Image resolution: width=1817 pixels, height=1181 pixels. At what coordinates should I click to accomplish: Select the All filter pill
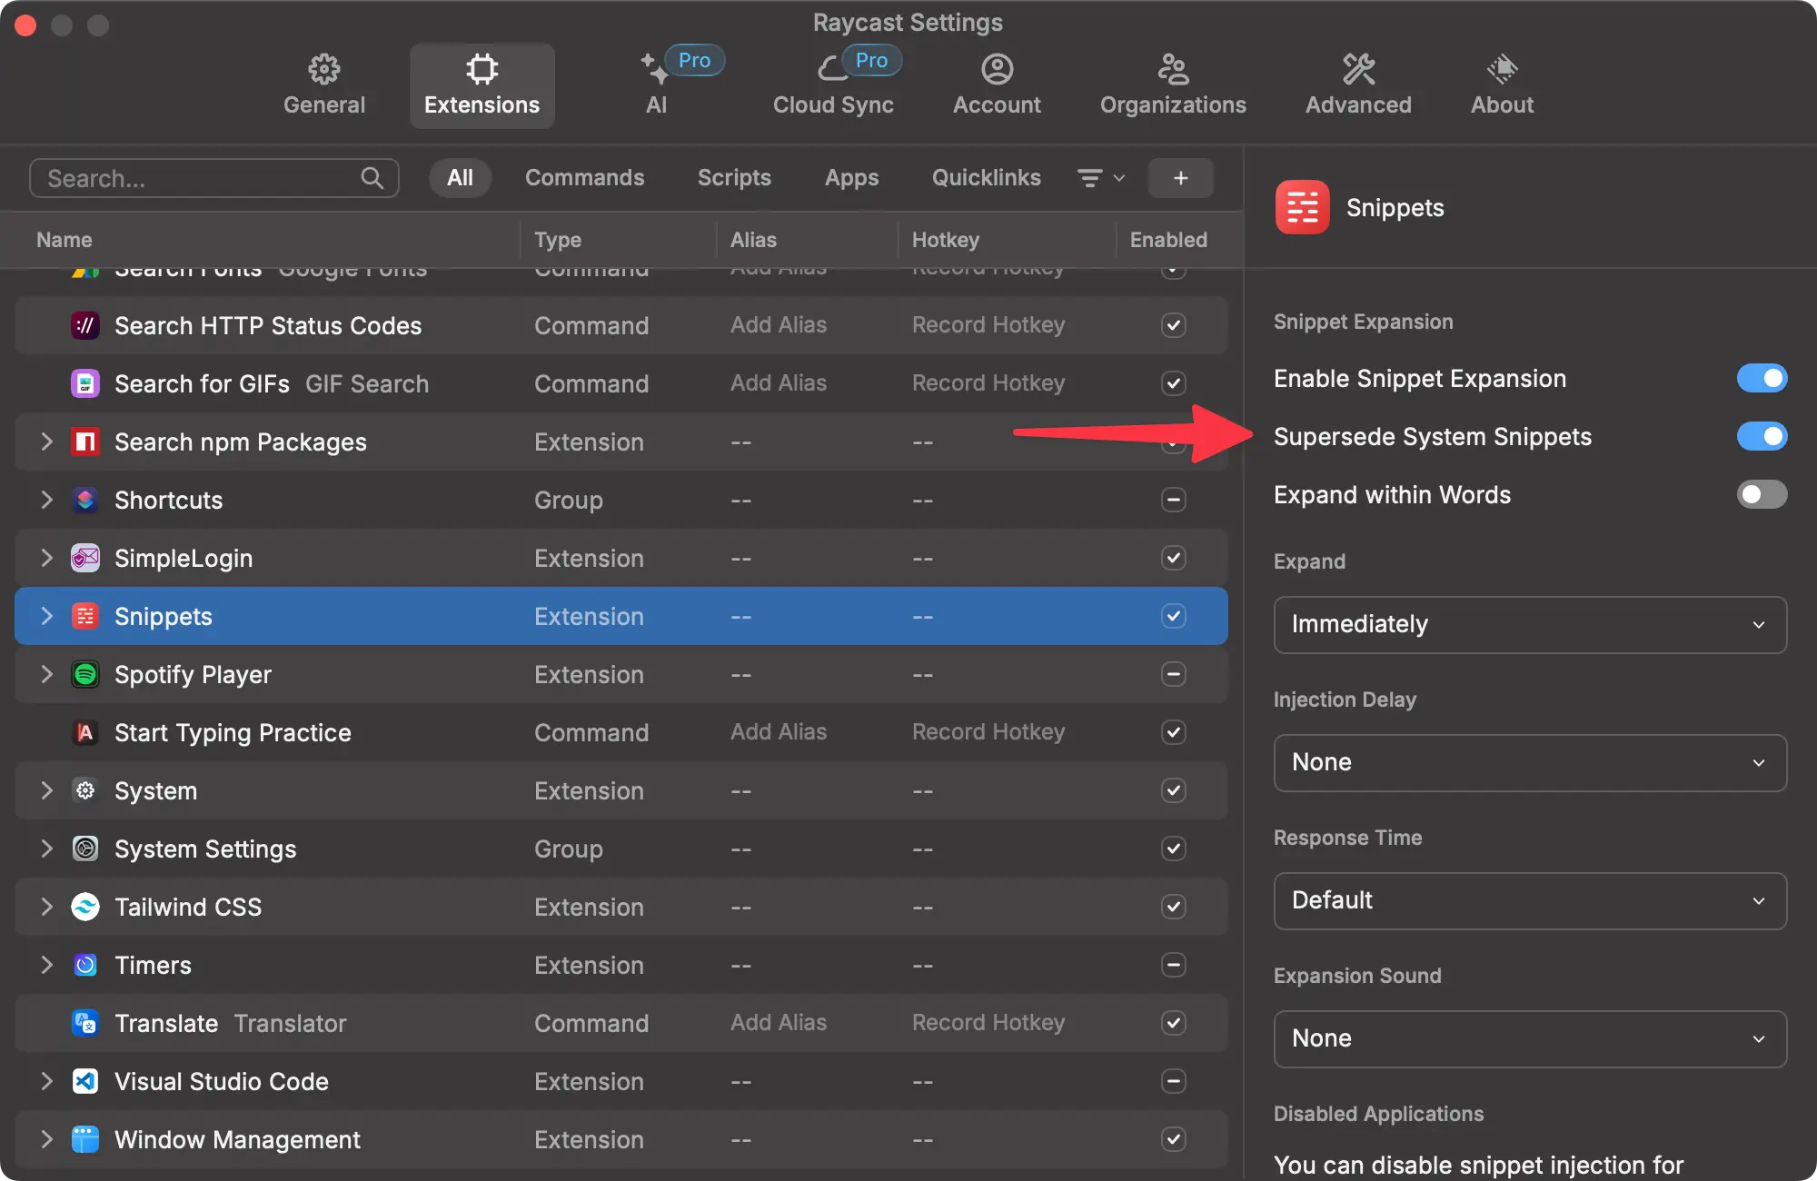tap(460, 178)
